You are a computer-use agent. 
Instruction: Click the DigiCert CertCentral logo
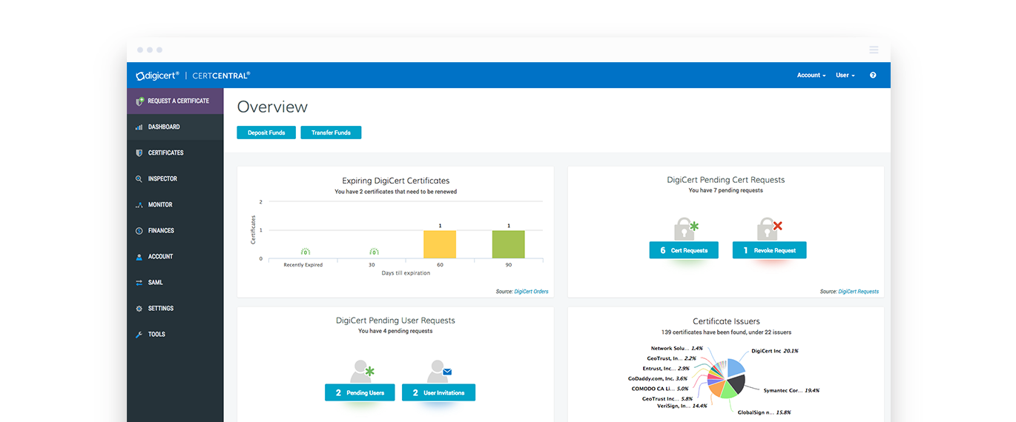tap(193, 75)
